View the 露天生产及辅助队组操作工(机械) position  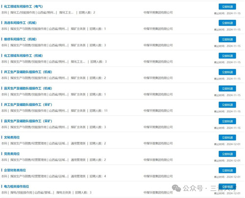click(28, 88)
